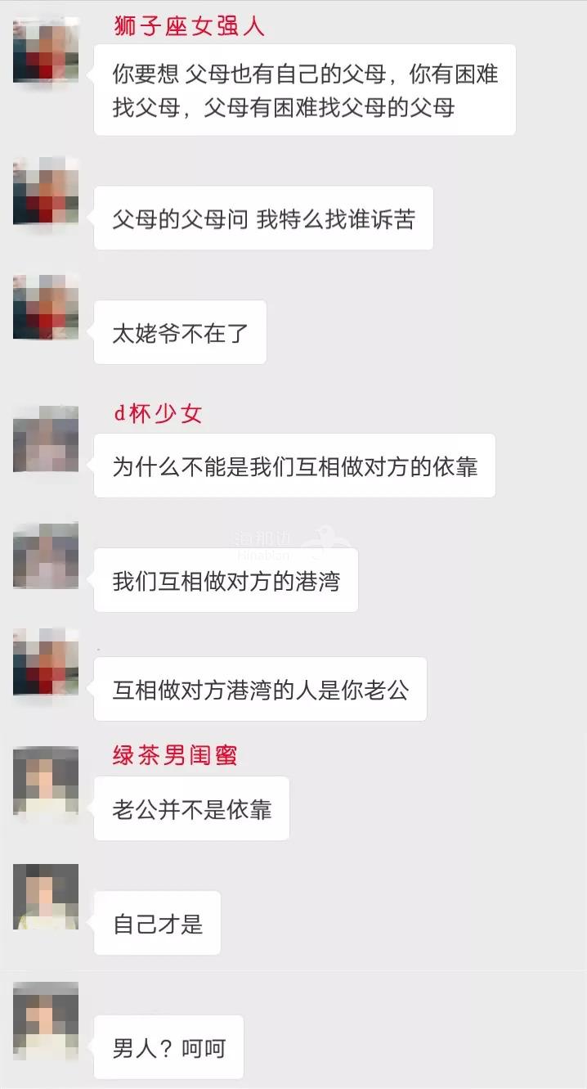Tap the avatar beside 太姥爷不在了 message
This screenshot has width=587, height=1089.
coord(46,308)
